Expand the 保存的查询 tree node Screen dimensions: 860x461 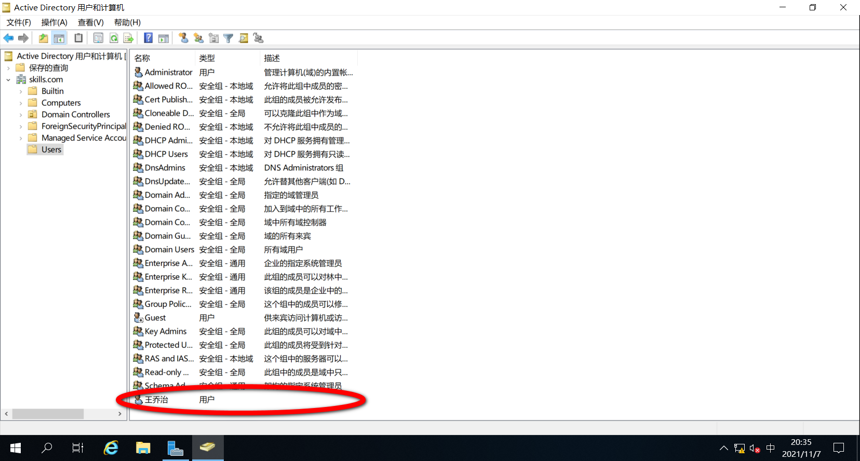coord(8,68)
